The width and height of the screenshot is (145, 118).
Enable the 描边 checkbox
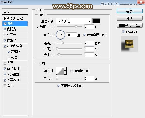tap(5, 86)
